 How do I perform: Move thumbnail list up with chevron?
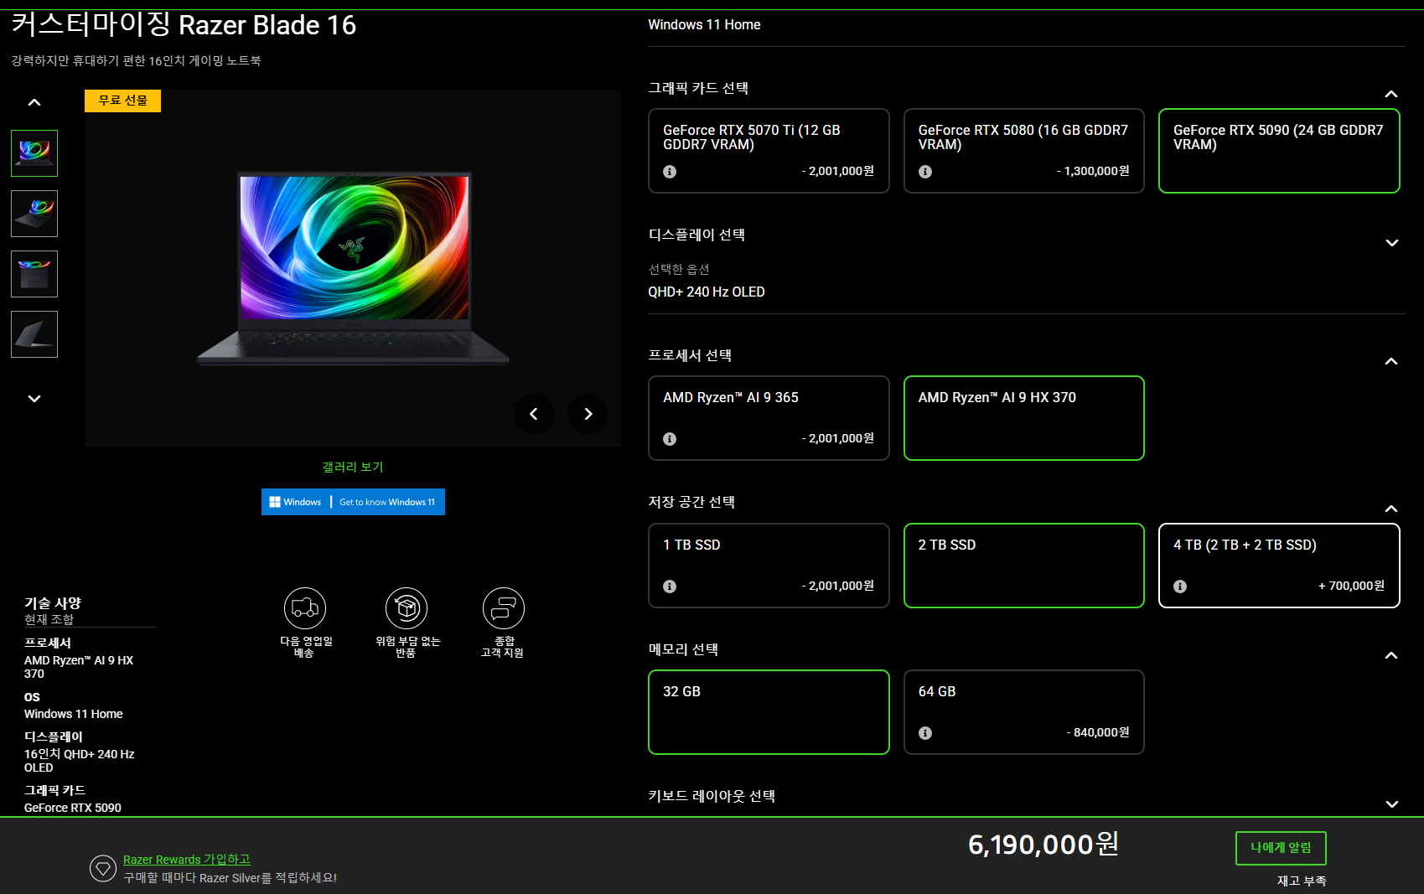[x=34, y=102]
